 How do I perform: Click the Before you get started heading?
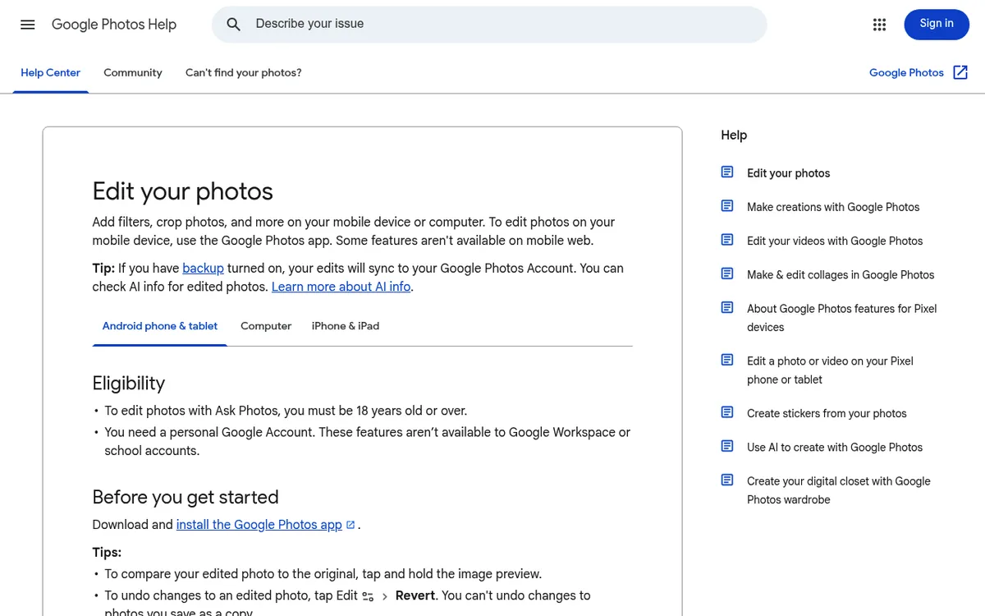click(x=186, y=497)
